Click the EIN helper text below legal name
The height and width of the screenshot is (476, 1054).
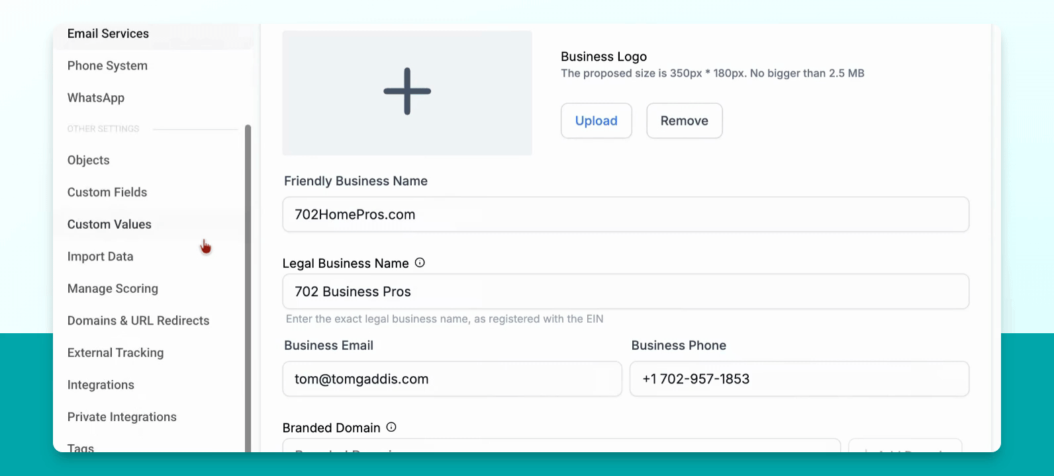pyautogui.click(x=445, y=319)
